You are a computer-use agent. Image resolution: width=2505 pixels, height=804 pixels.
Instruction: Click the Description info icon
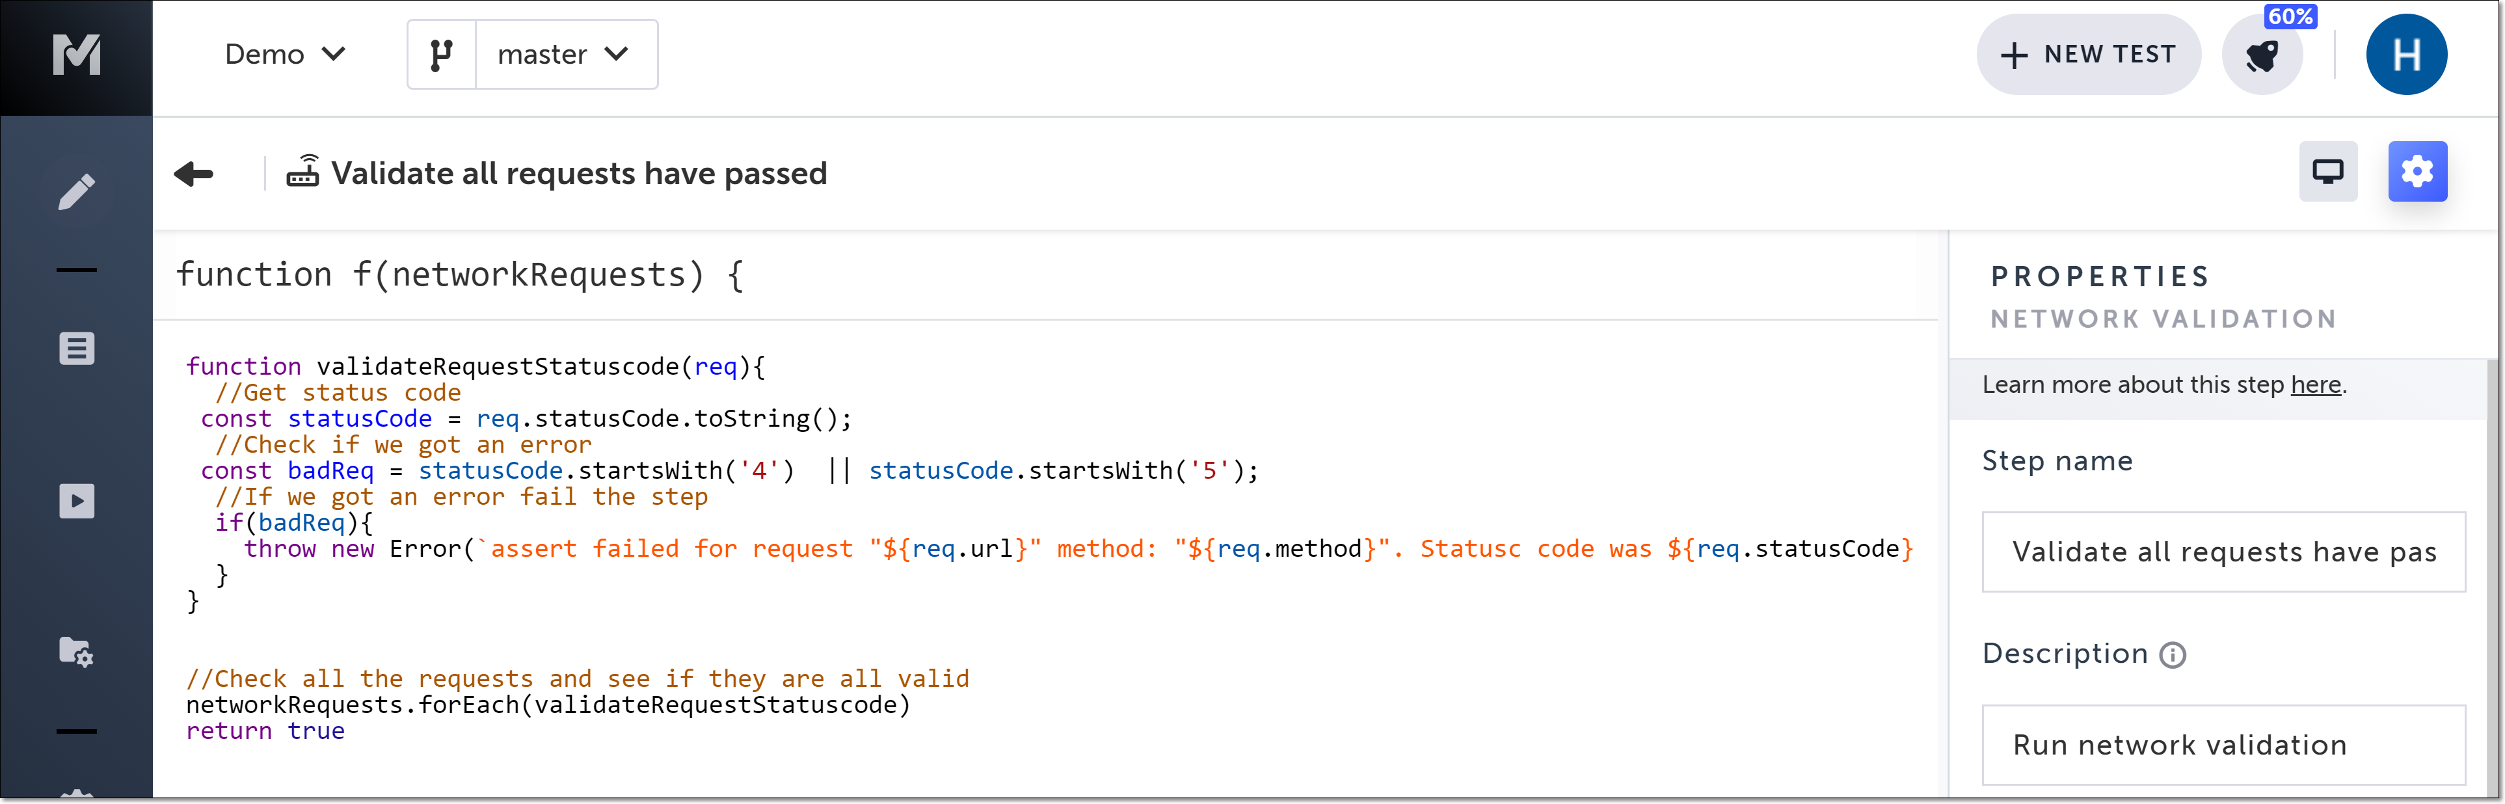(x=2173, y=655)
